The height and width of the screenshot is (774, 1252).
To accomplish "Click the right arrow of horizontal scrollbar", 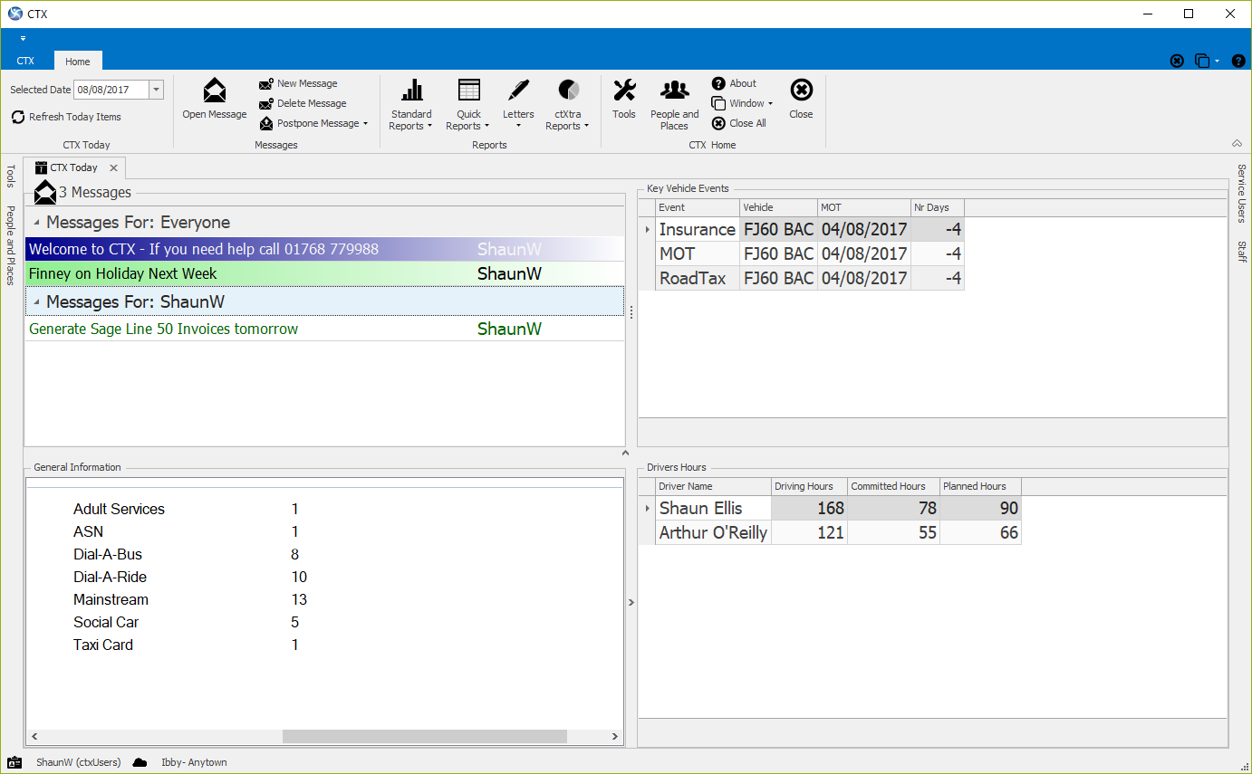I will click(614, 737).
